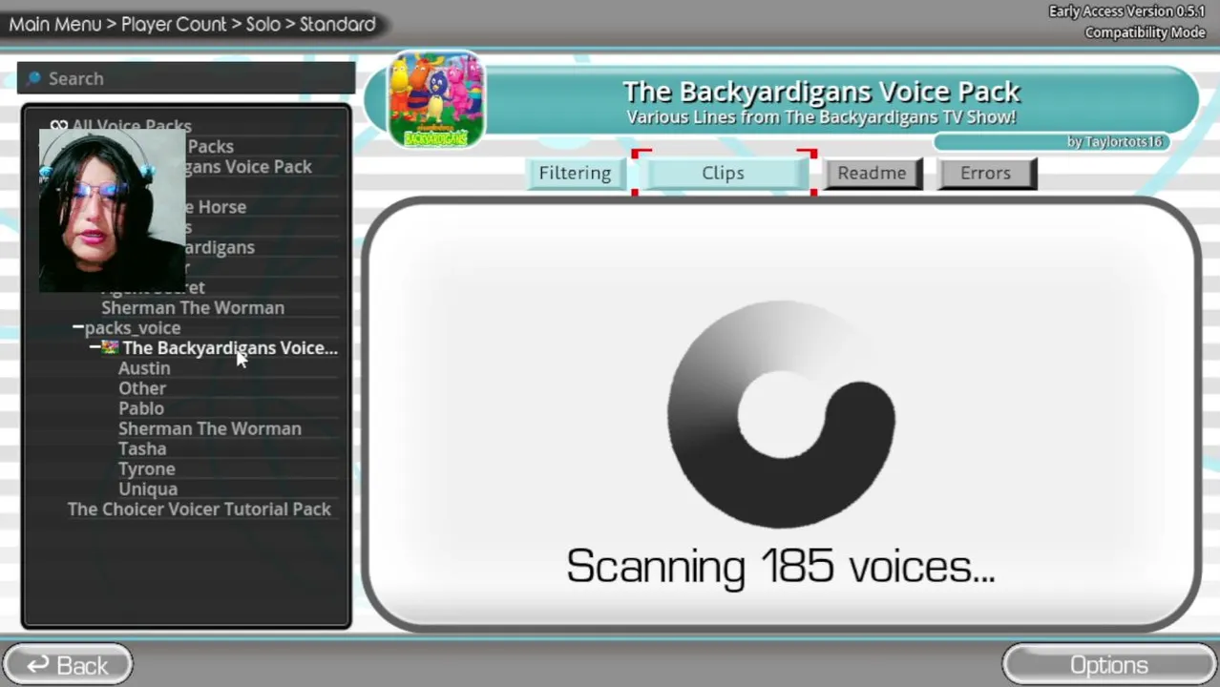1220x687 pixels.
Task: Click Player Count in the breadcrumb
Action: [x=175, y=24]
